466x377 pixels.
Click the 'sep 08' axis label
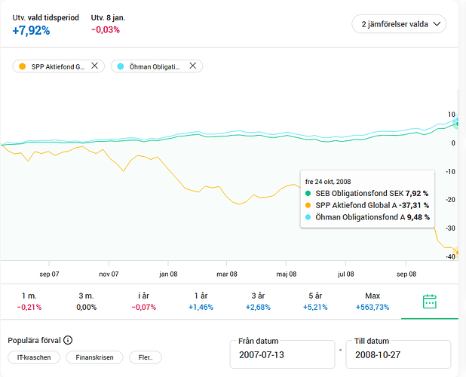point(406,274)
